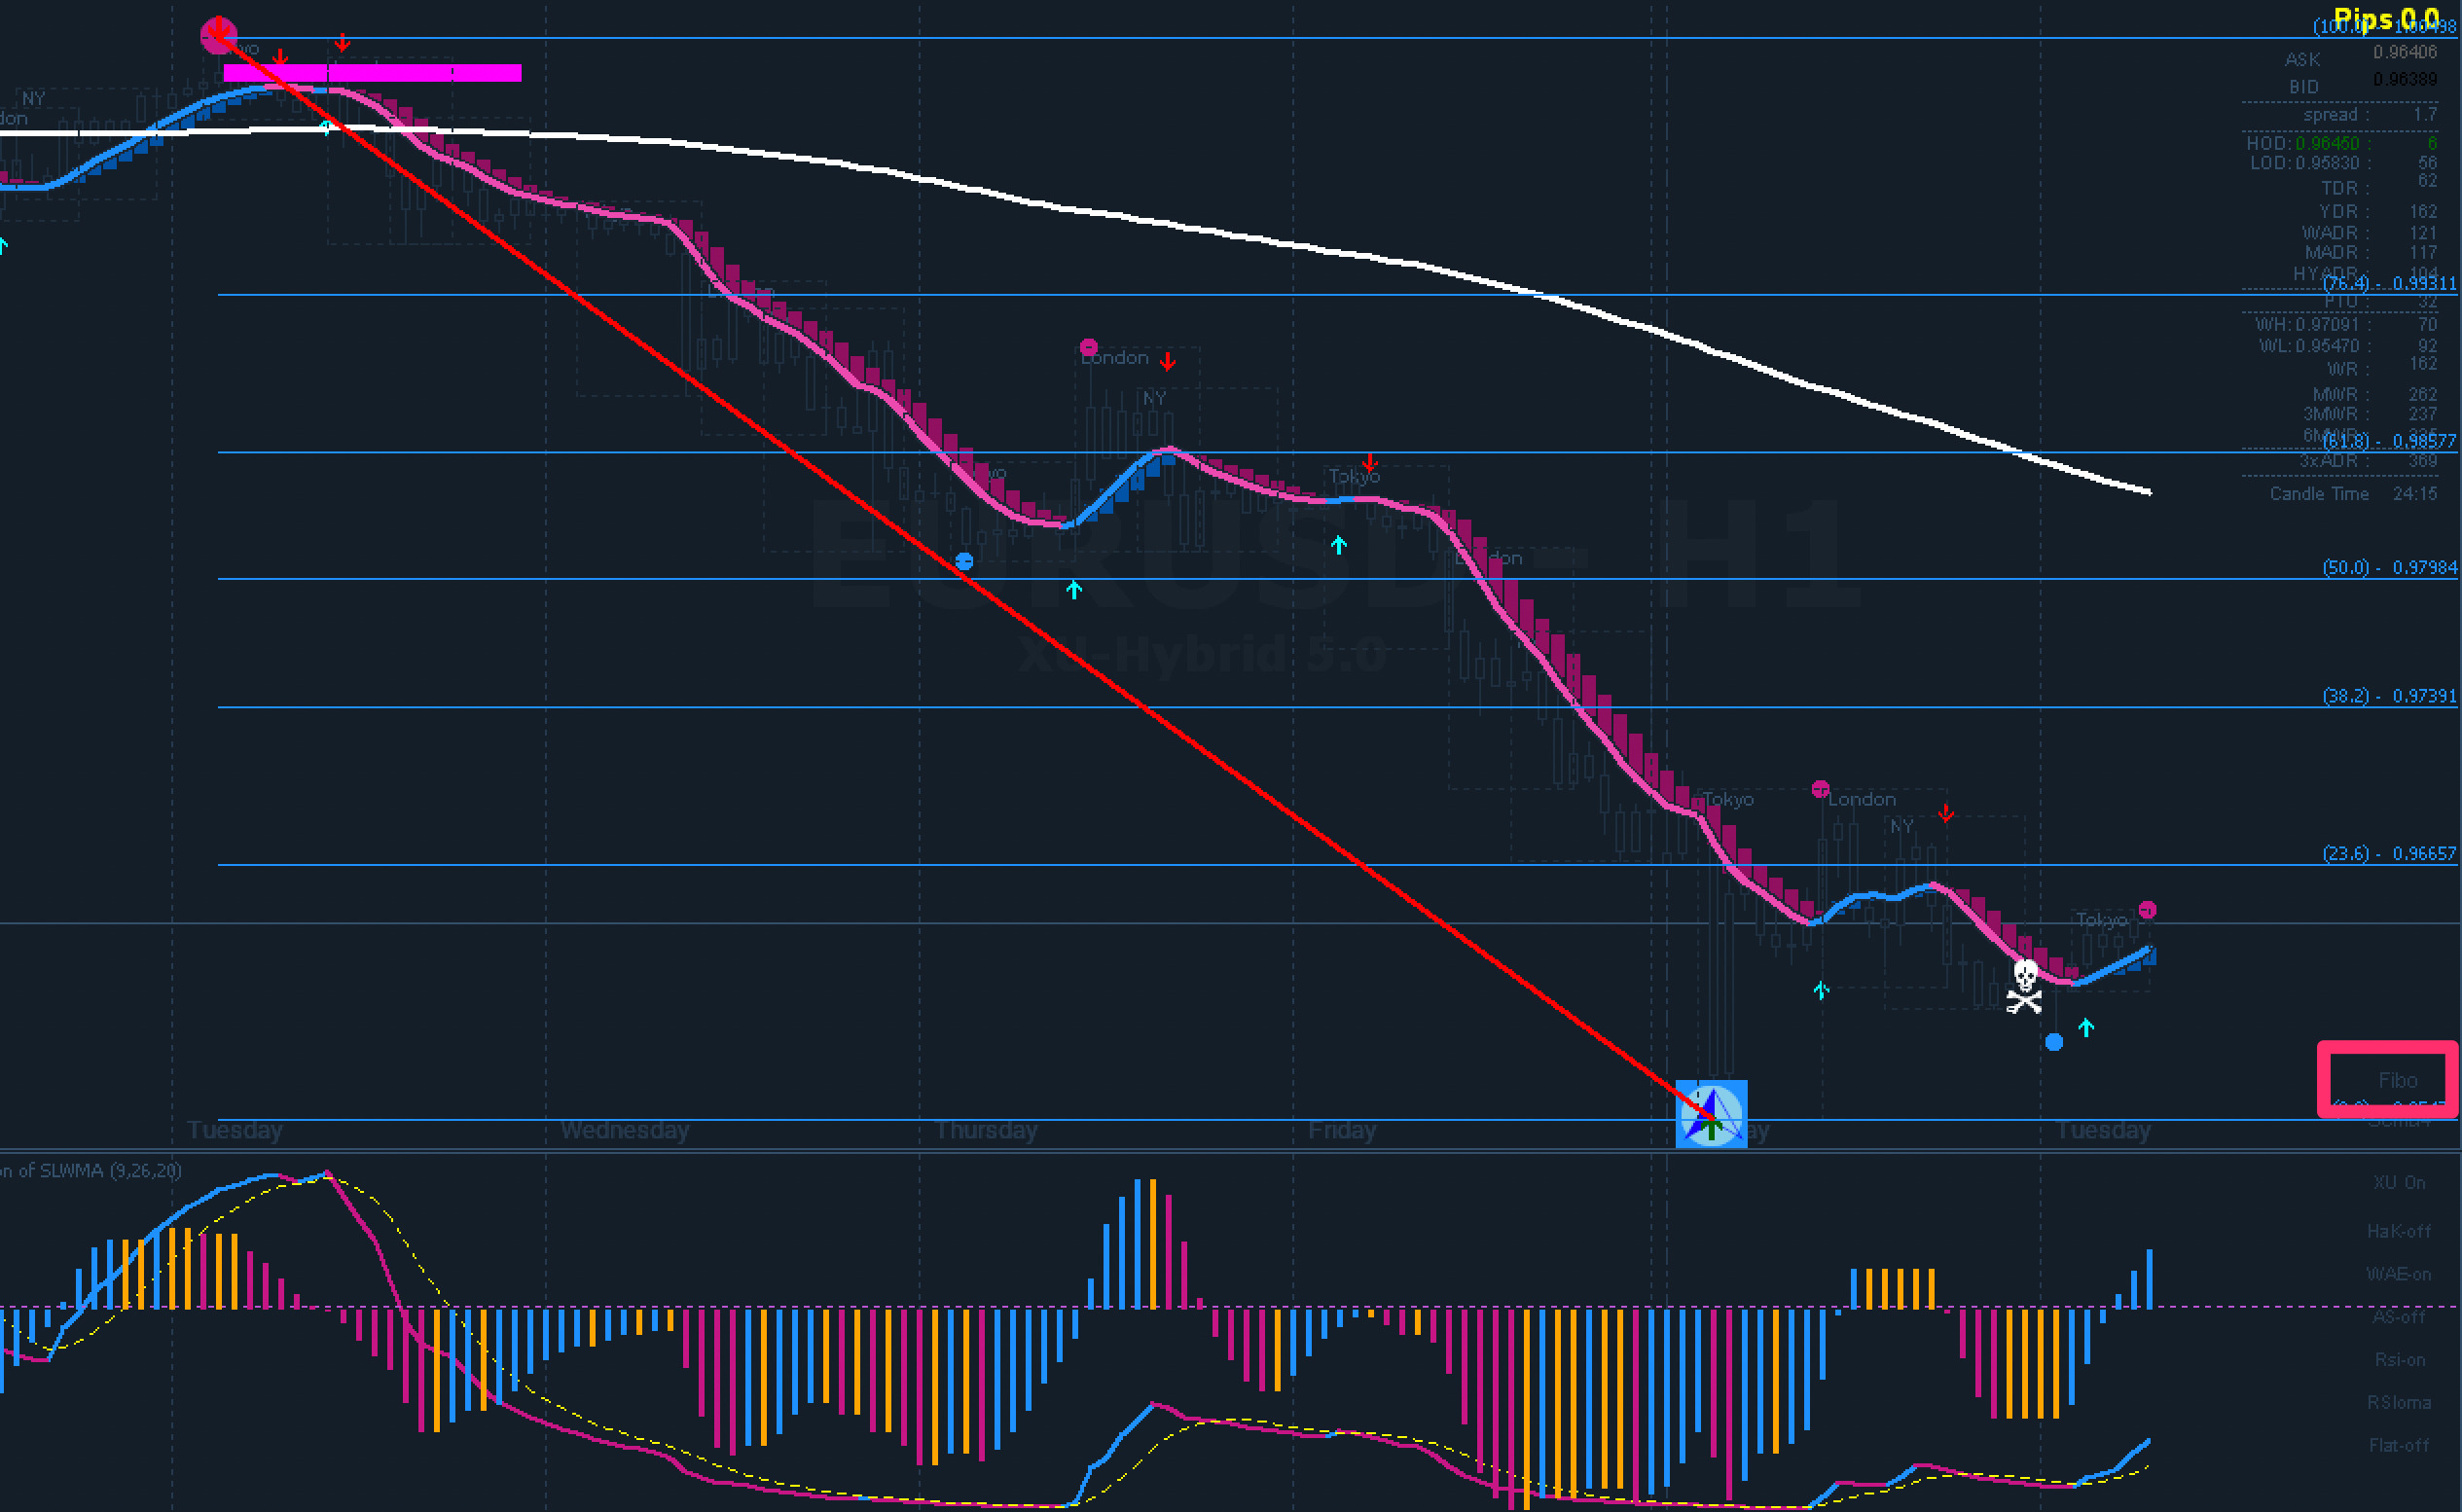Click the skull and crossbones marker
This screenshot has height=1512, width=2462.
2025,986
